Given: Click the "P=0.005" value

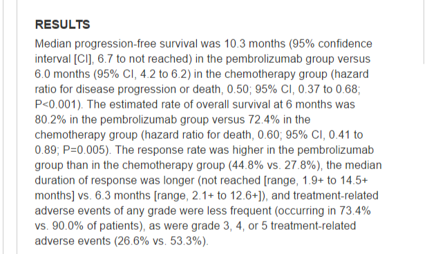Looking at the screenshot, I should click(84, 150).
